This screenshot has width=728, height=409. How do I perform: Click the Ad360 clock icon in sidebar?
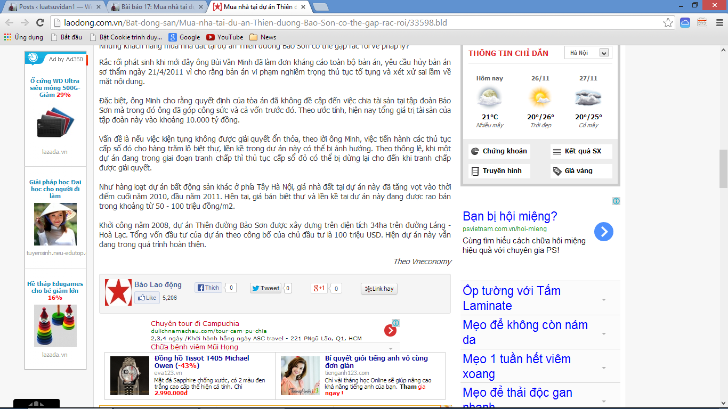[x=33, y=58]
